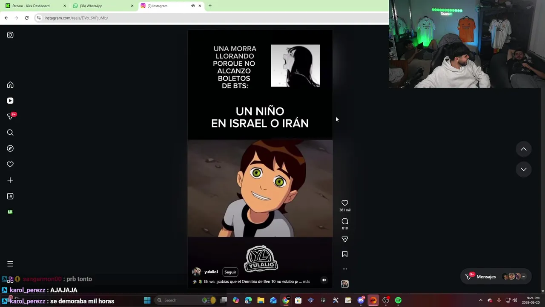Open OBS Studio from the taskbar

point(386,300)
